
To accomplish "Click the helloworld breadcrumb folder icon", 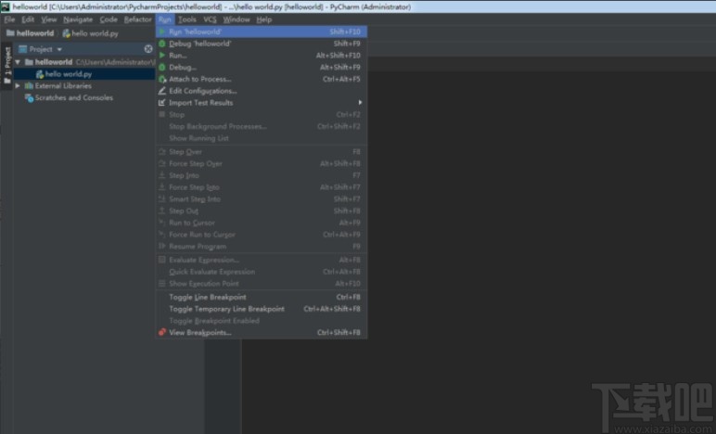I will (x=10, y=32).
